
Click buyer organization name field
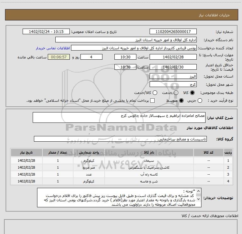[x=126, y=40]
